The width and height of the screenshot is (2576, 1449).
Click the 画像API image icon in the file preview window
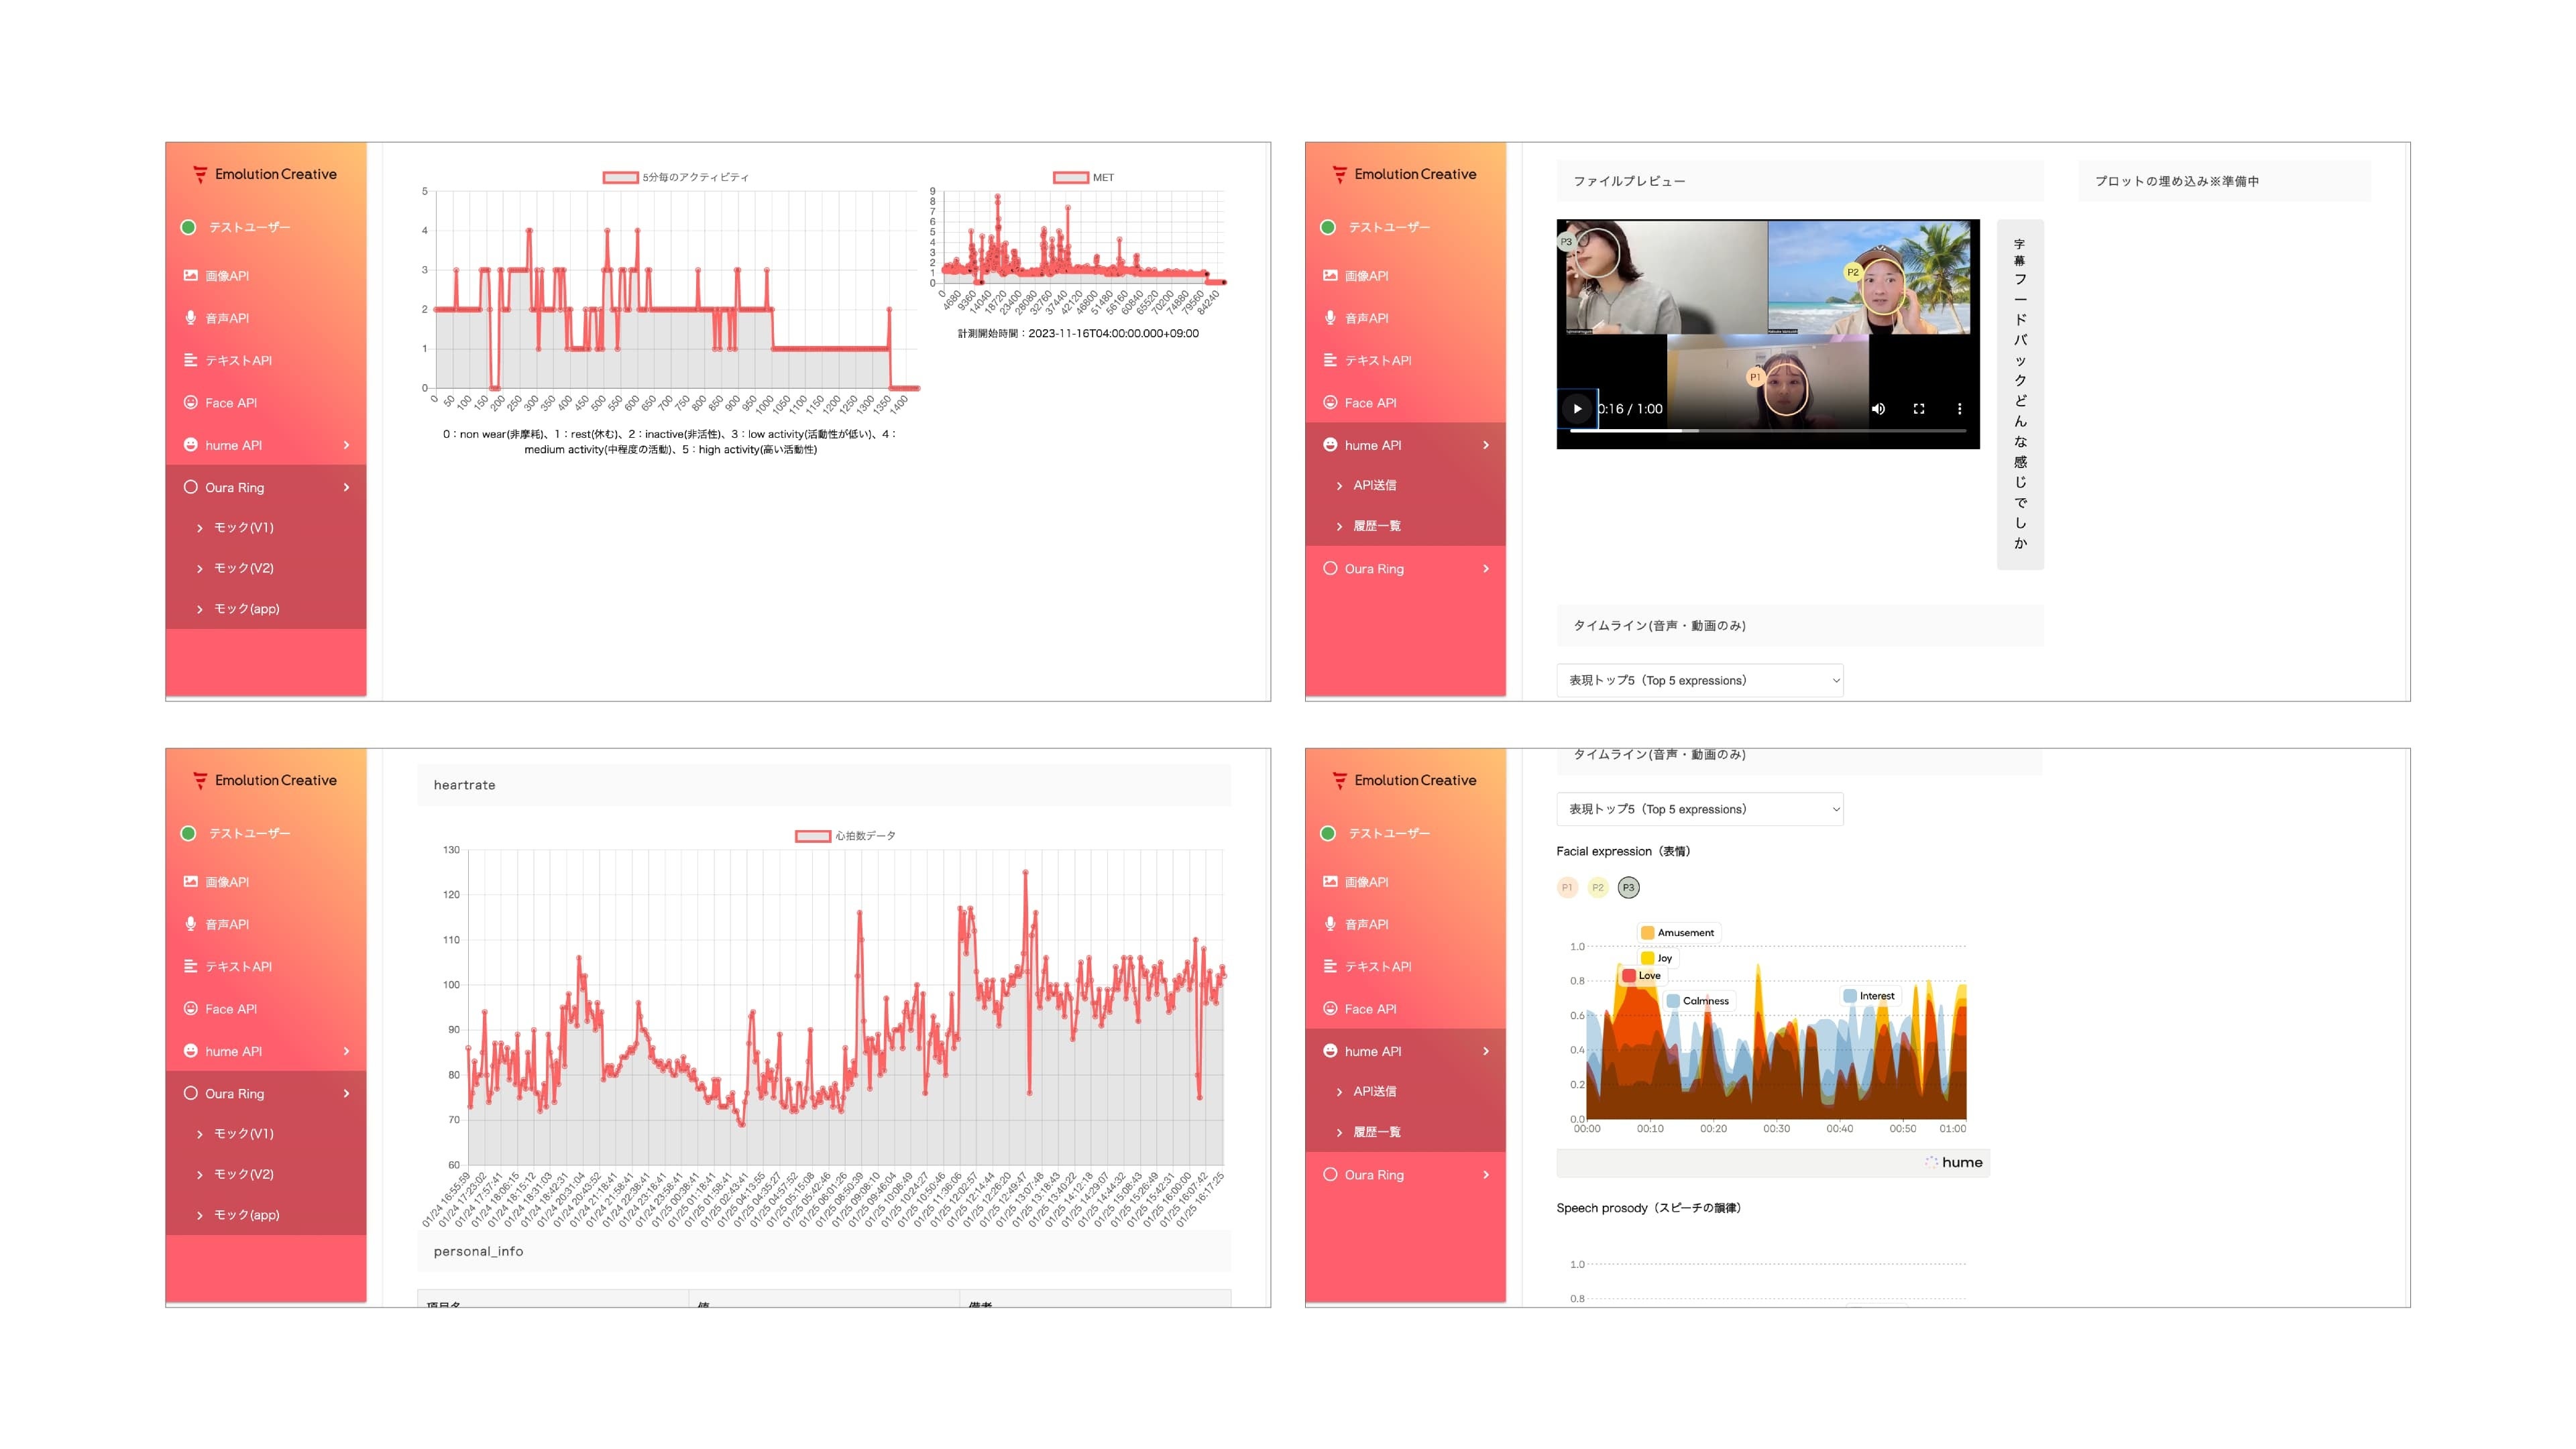[1330, 275]
